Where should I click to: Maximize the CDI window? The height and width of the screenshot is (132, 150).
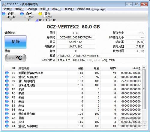(x=136, y=4)
